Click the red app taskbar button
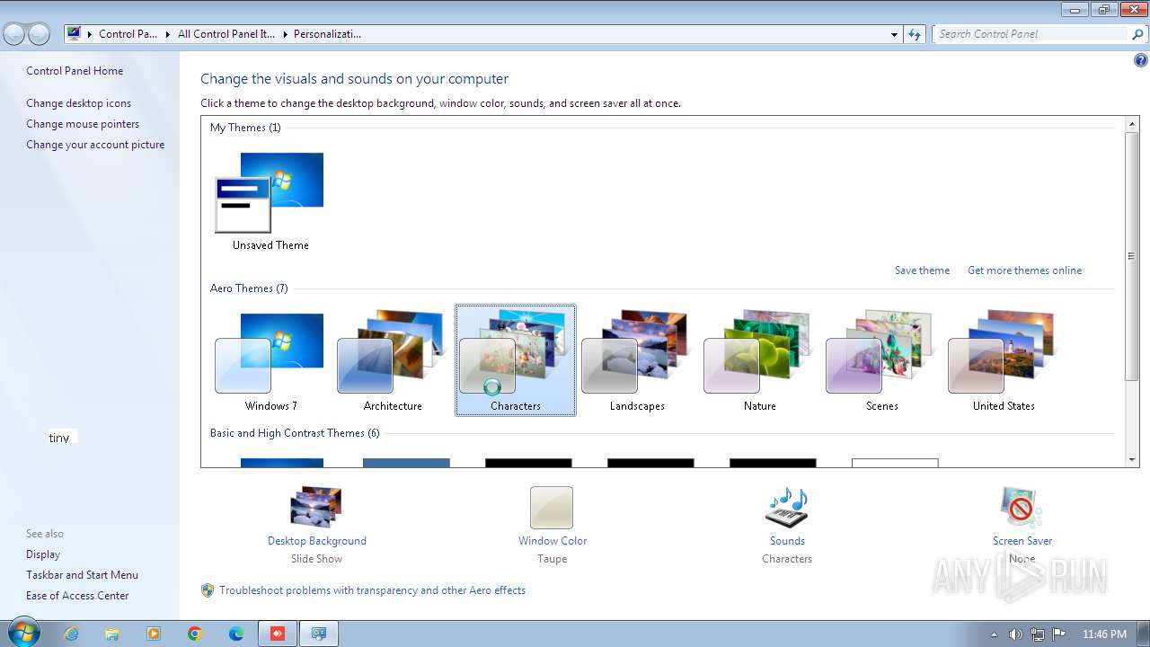 point(278,634)
